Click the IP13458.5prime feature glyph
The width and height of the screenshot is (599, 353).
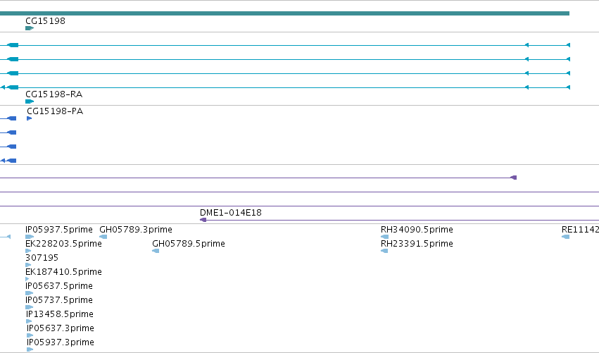click(x=29, y=321)
